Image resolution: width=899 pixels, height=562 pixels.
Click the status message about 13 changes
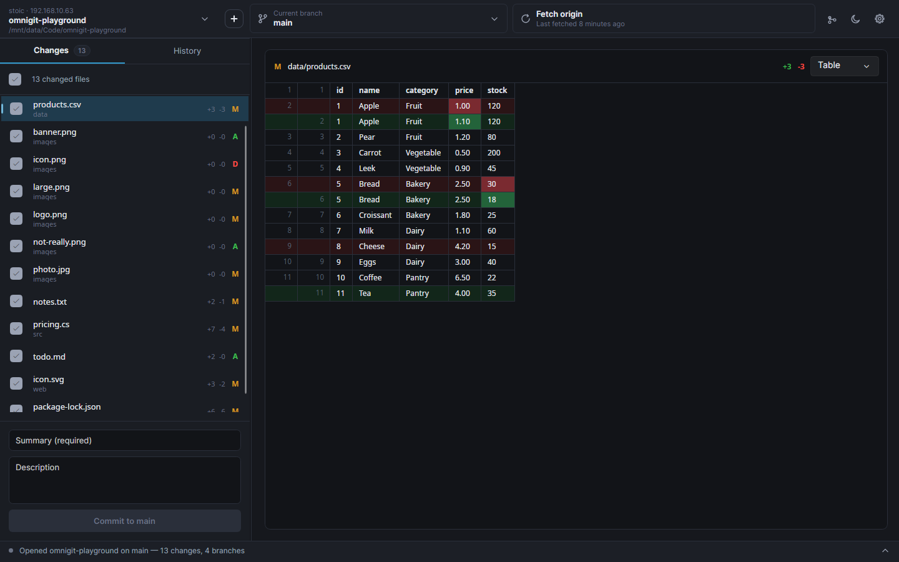132,551
